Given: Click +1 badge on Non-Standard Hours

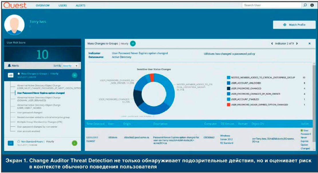Looking at the screenshot, I should (x=11, y=143).
